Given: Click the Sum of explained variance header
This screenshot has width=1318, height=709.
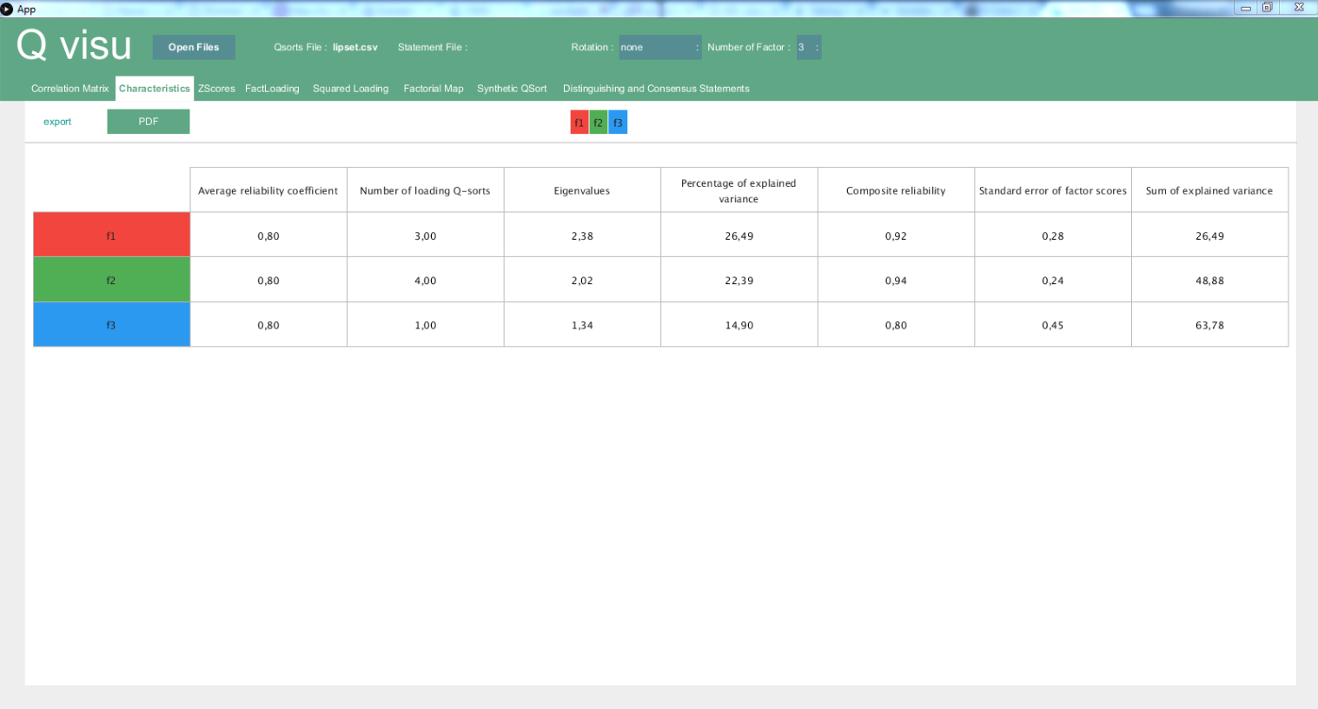Looking at the screenshot, I should pyautogui.click(x=1209, y=190).
